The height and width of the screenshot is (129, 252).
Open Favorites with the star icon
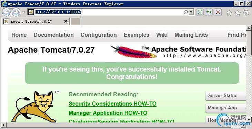coord(238,13)
